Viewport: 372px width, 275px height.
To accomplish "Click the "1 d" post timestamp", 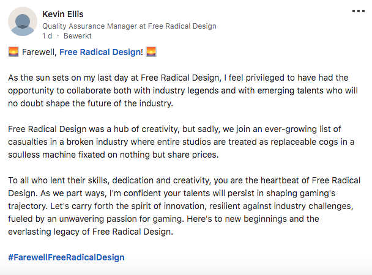I will [x=46, y=37].
